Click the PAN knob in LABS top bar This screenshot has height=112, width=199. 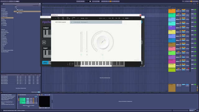tap(119, 18)
